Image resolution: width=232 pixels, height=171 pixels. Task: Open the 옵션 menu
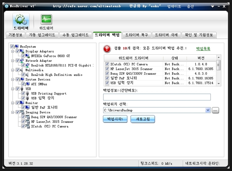pyautogui.click(x=190, y=6)
